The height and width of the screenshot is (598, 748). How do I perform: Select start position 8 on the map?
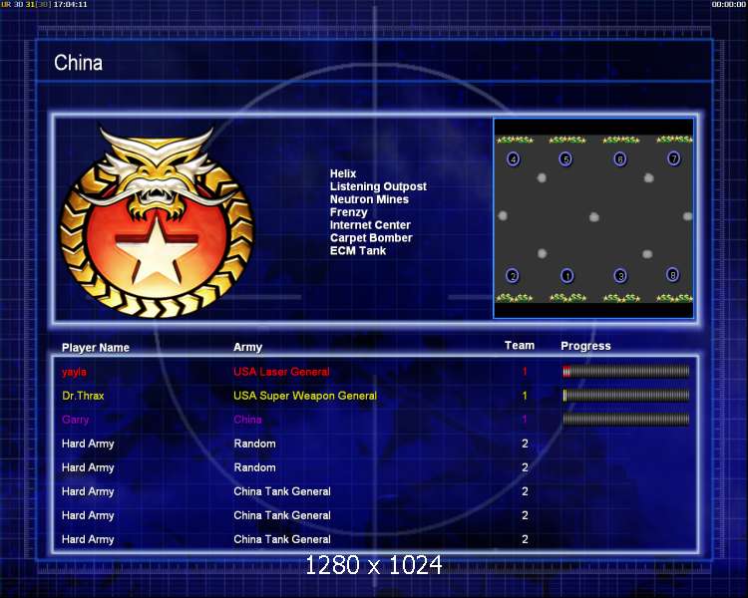[672, 275]
